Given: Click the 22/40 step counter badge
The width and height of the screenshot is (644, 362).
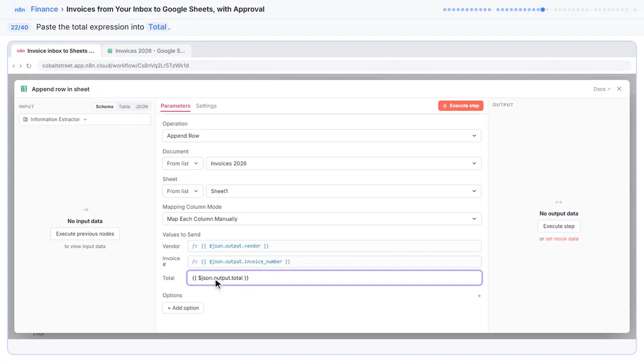Looking at the screenshot, I should 20,27.
